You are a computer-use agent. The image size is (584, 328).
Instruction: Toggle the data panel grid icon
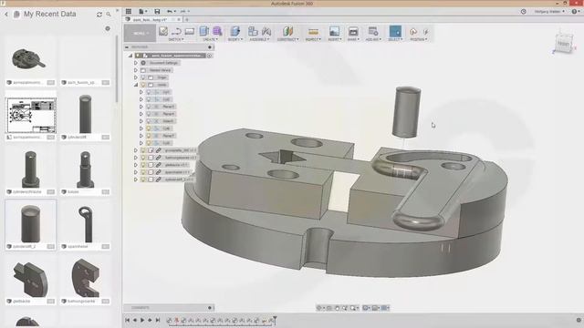pos(129,12)
